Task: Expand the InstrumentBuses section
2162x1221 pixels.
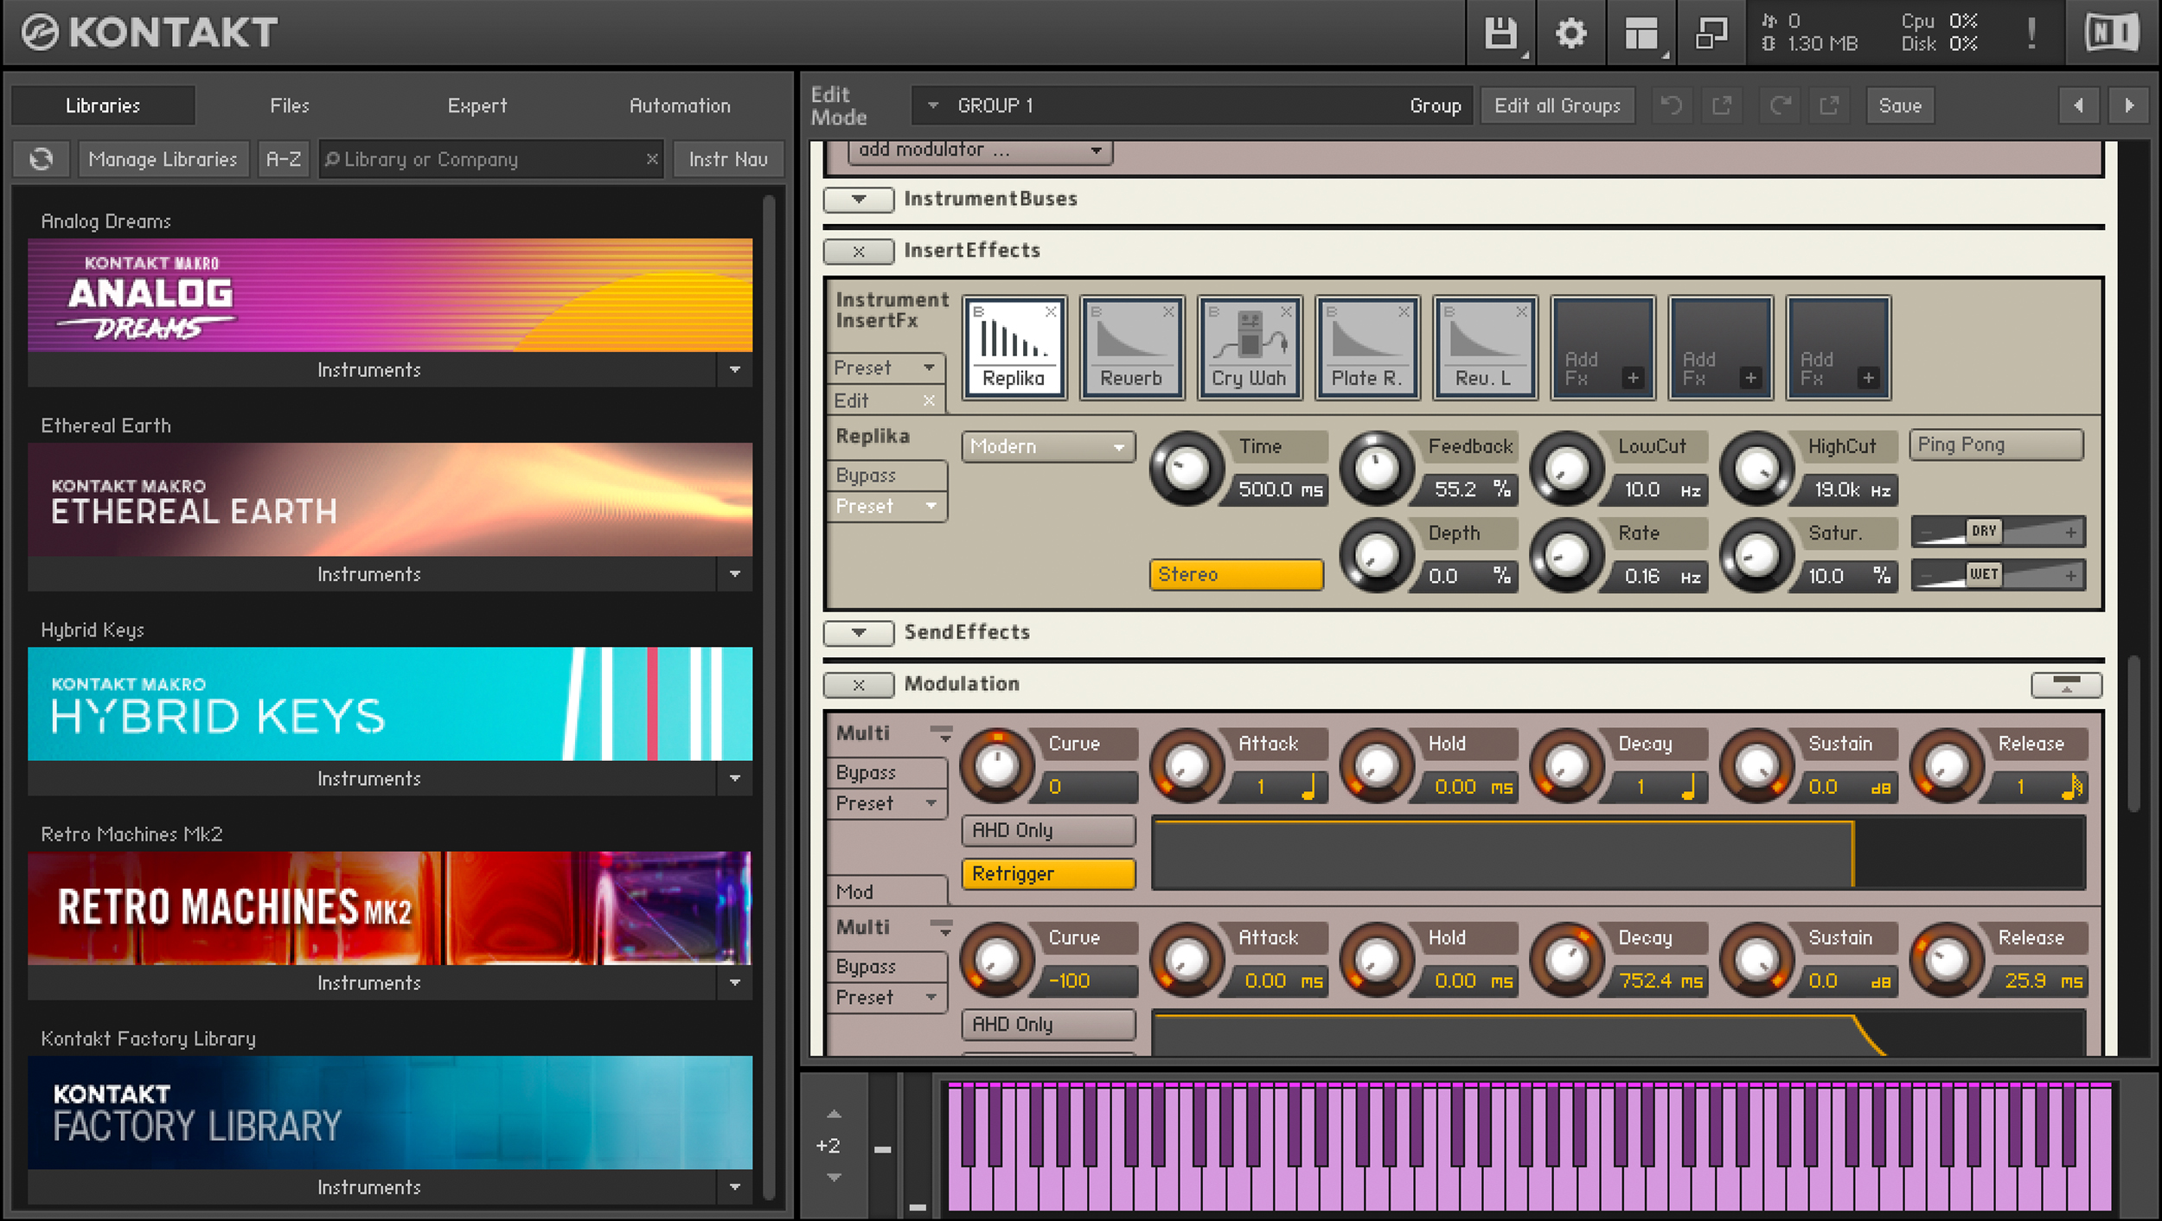Action: 857,199
